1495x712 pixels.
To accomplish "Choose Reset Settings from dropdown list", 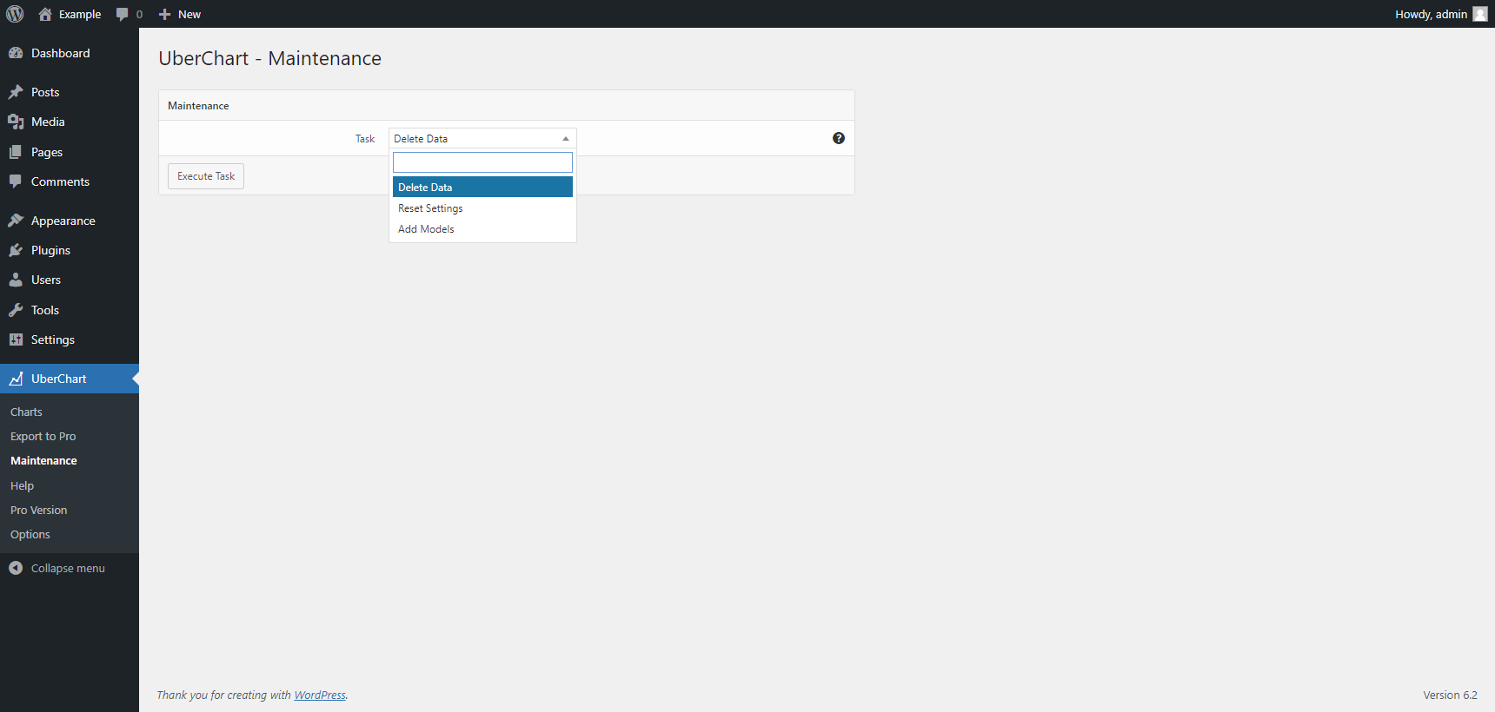I will [x=482, y=208].
